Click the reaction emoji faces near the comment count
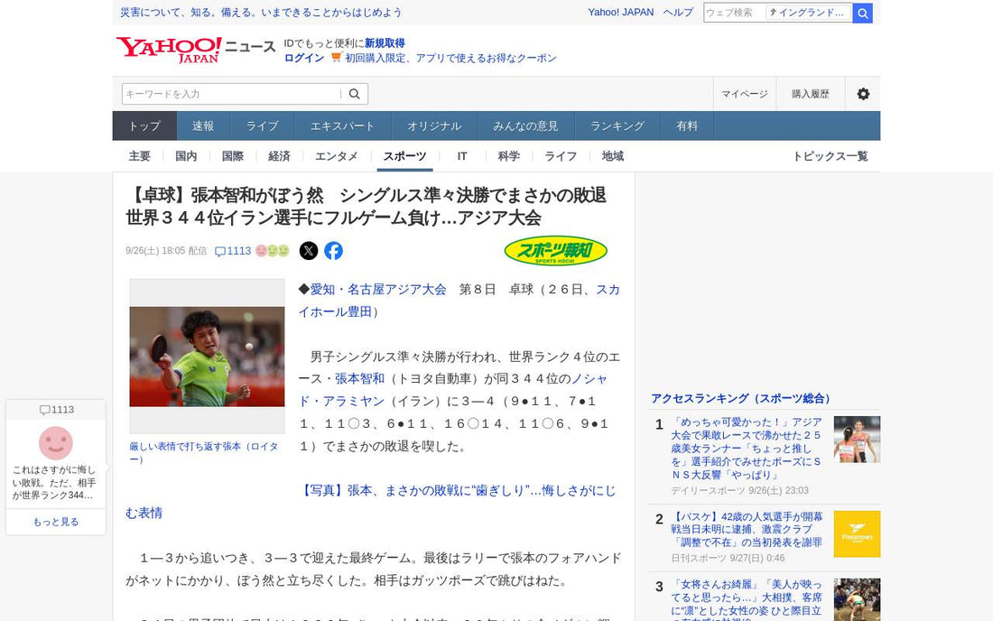Viewport: 993px width, 621px height. (x=273, y=251)
